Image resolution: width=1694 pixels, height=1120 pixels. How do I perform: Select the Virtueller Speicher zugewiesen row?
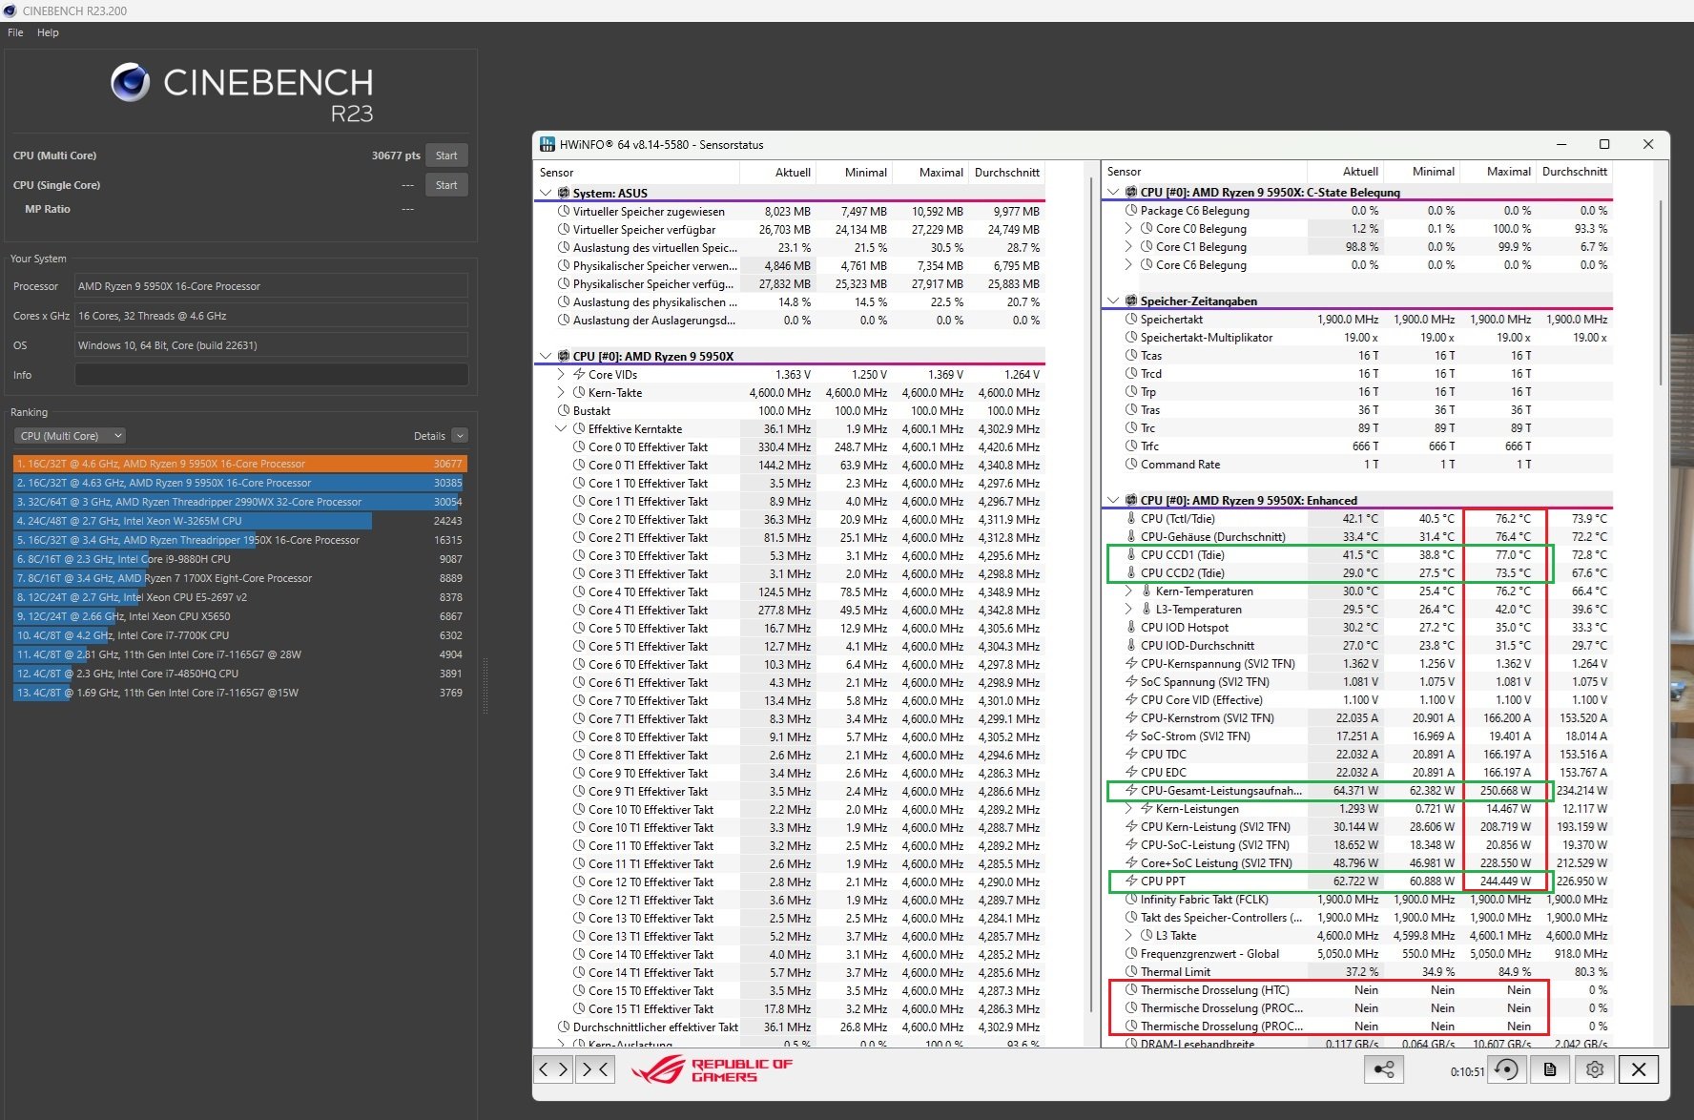click(x=792, y=211)
